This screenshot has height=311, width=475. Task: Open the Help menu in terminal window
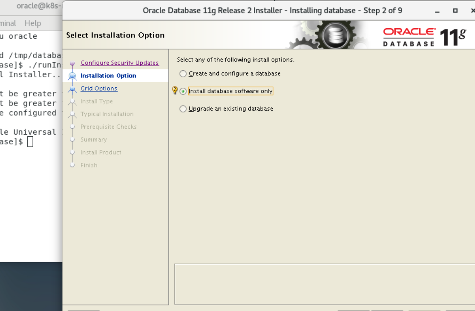(x=32, y=23)
